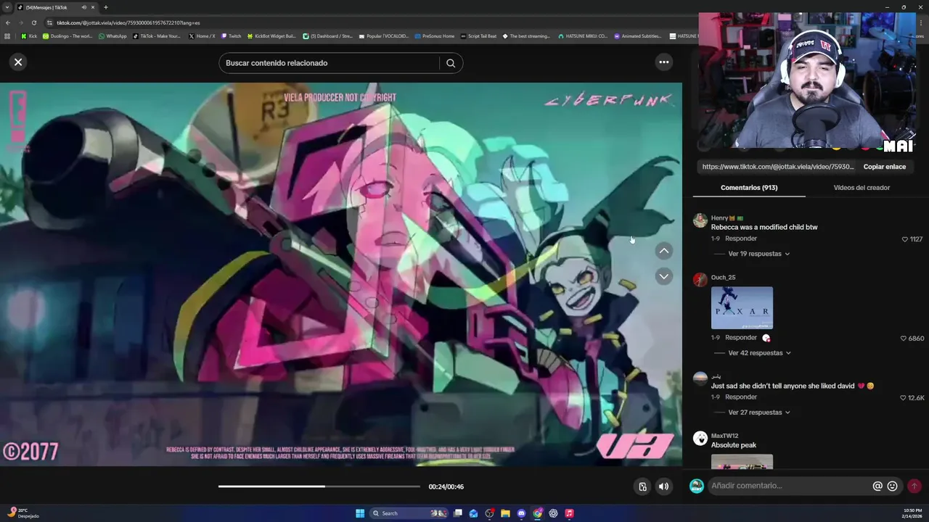Open the HATSUNE MIKU: CO... bookmark
The width and height of the screenshot is (929, 522).
point(583,36)
